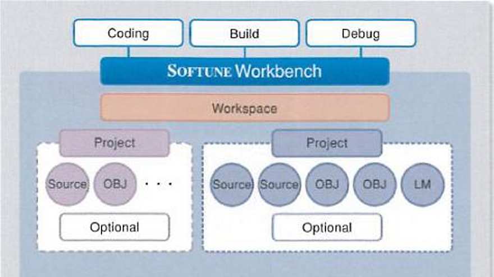Image resolution: width=494 pixels, height=277 pixels.
Task: Click Optional box under purple project
Action: pos(115,227)
